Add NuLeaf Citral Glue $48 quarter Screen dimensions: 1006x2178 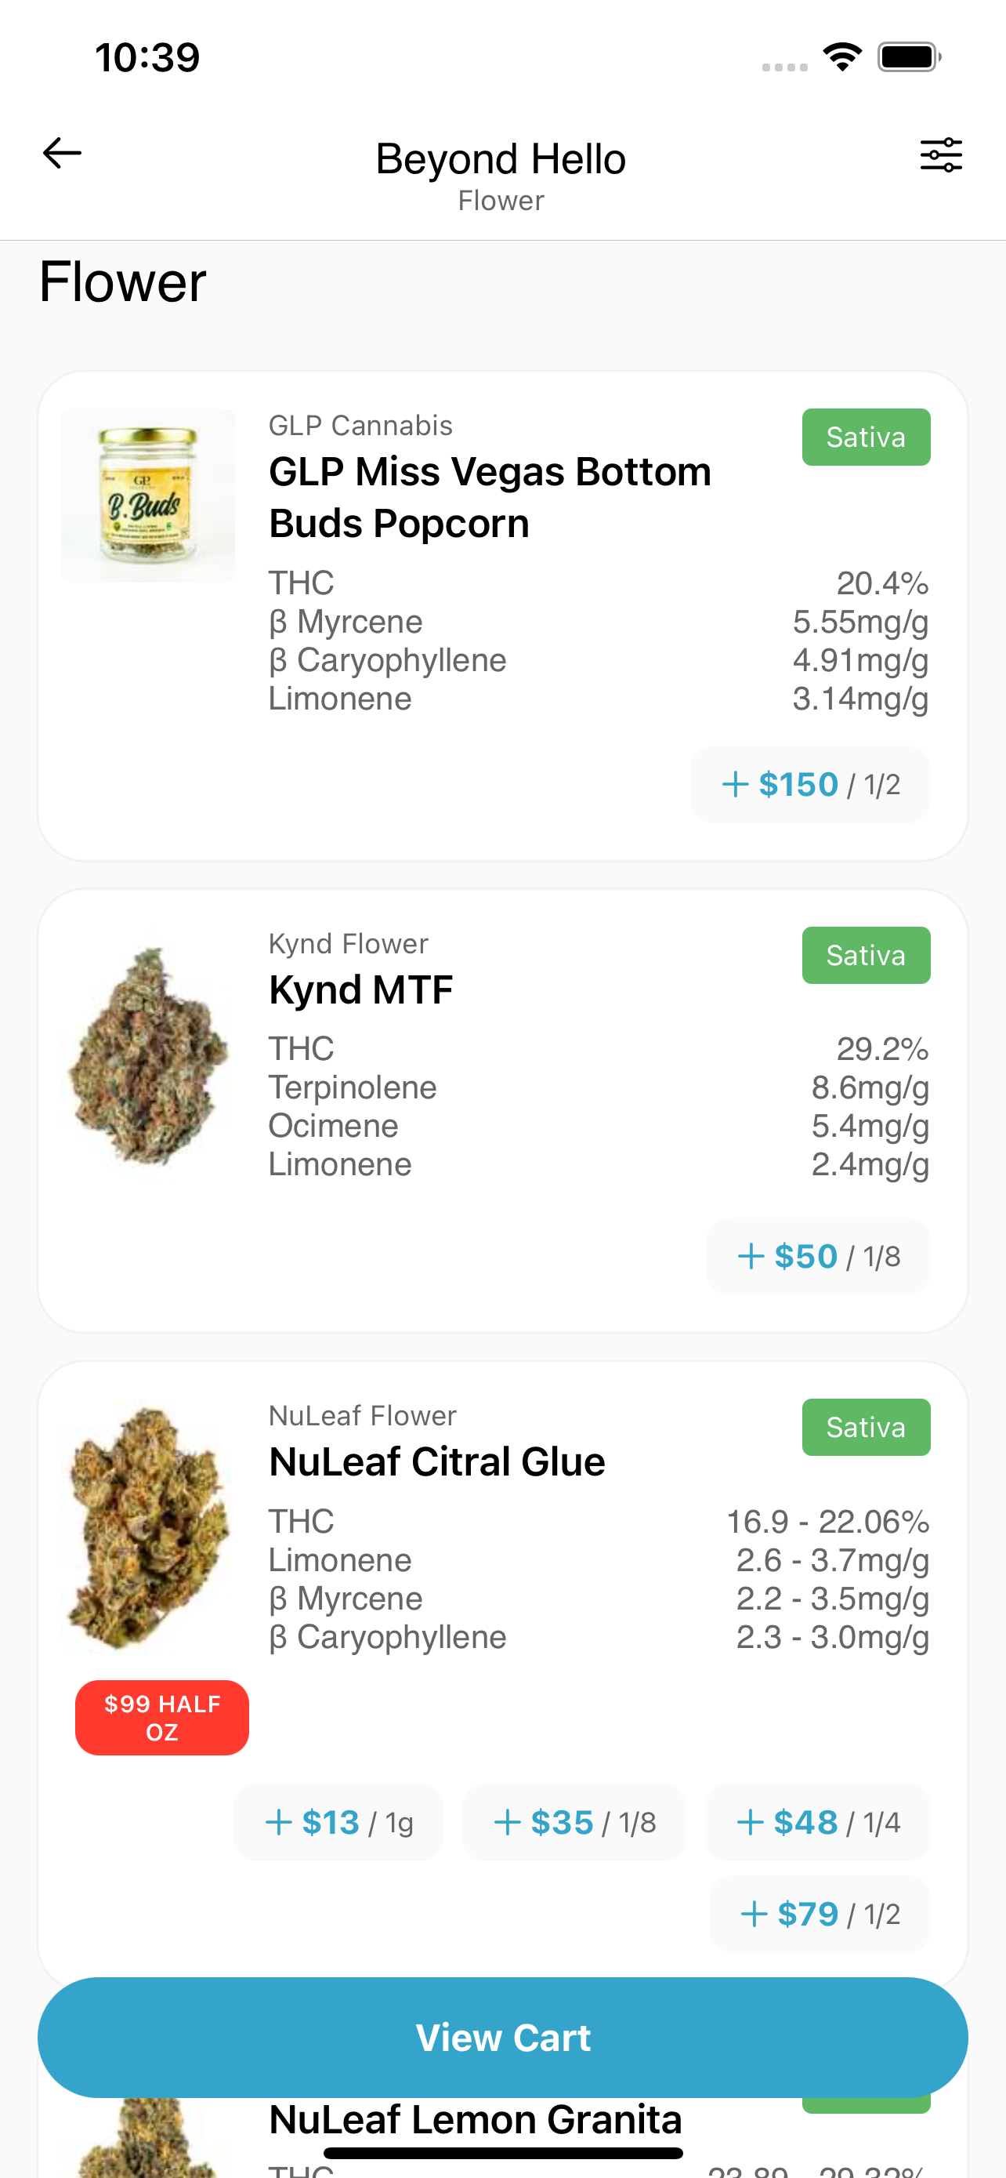point(818,1823)
